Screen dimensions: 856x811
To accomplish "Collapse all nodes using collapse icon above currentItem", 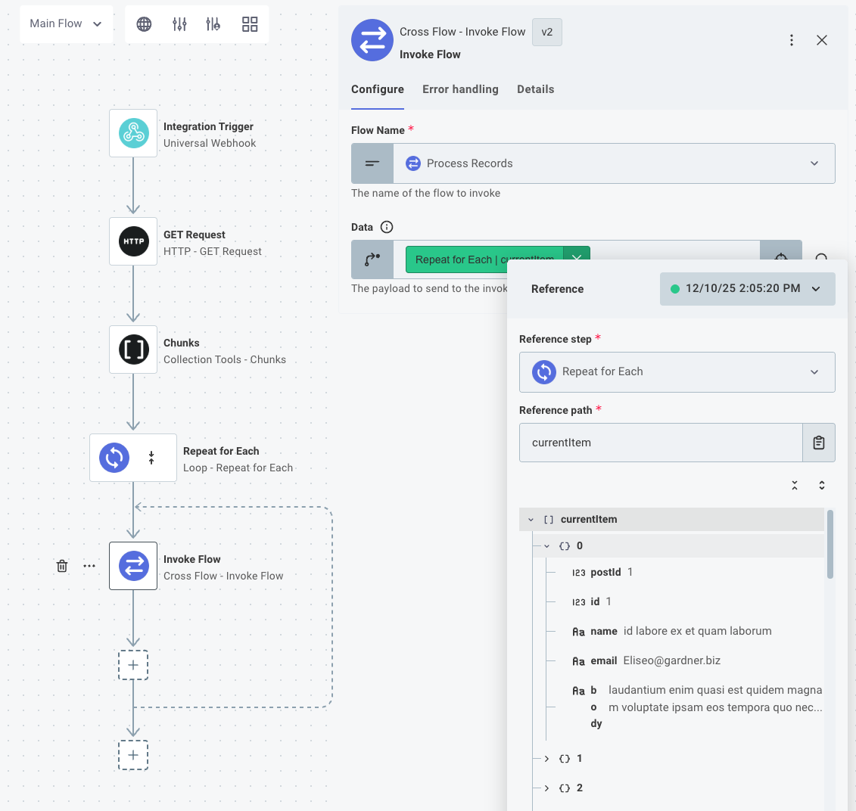I will click(795, 485).
